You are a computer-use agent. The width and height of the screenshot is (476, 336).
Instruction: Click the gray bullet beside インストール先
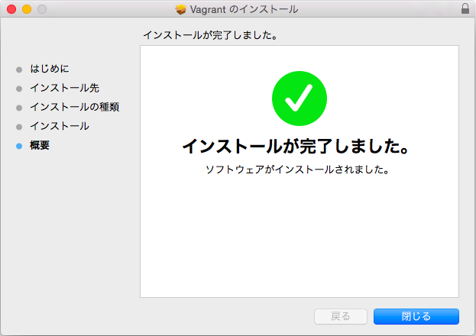[19, 89]
